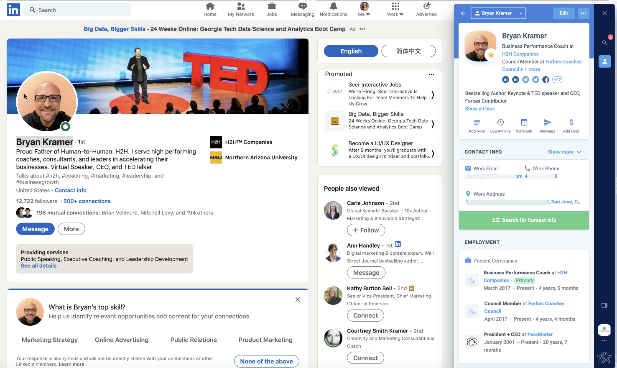Toggle the panel dock icon in rail

[604, 305]
